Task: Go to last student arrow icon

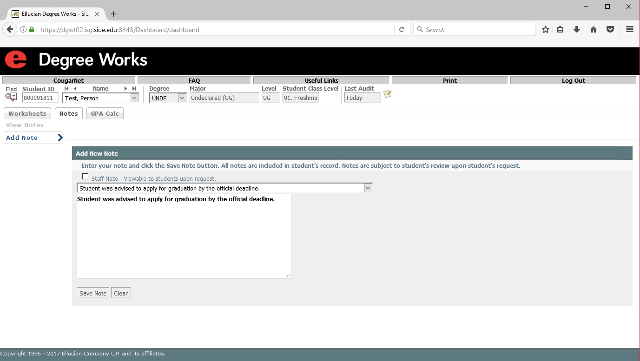Action: [x=134, y=89]
